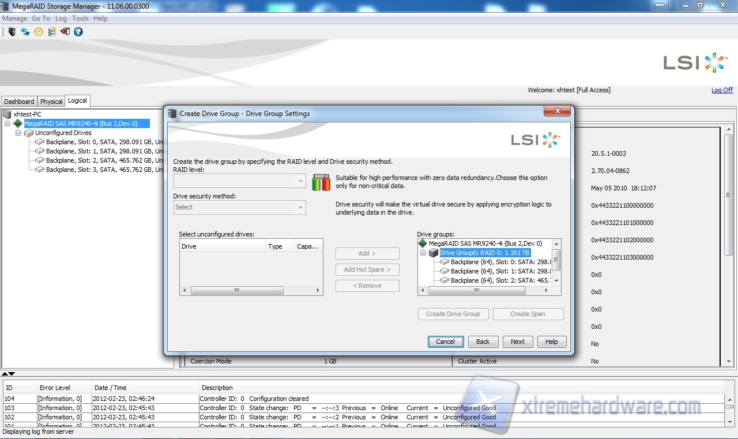738x439 pixels.
Task: Click the server icon in toolbar
Action: click(12, 32)
